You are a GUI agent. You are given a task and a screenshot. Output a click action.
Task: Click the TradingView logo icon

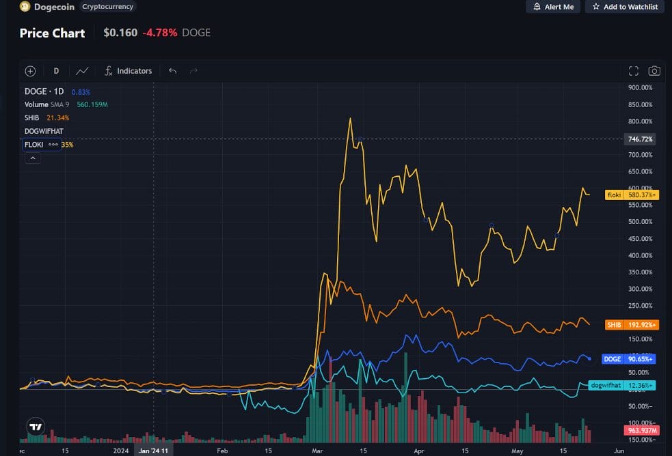tap(36, 427)
